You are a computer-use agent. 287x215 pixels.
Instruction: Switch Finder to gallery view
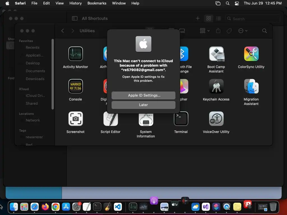[182, 31]
